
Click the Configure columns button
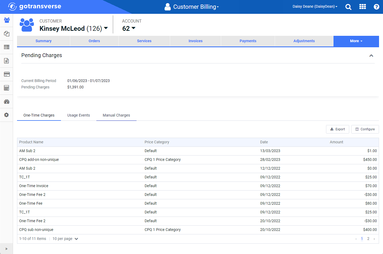click(x=365, y=129)
